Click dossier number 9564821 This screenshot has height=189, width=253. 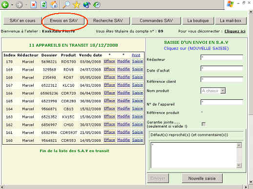(x=49, y=140)
